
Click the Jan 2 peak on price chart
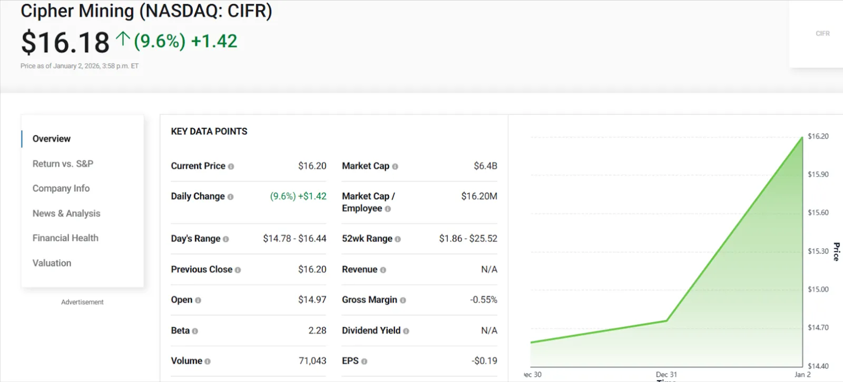point(802,137)
